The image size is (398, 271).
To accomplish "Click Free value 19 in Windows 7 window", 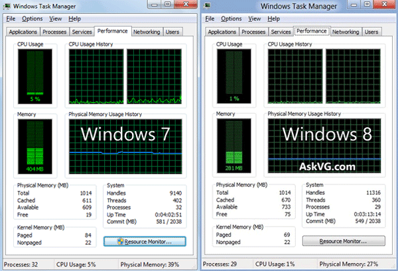I will tap(89, 215).
